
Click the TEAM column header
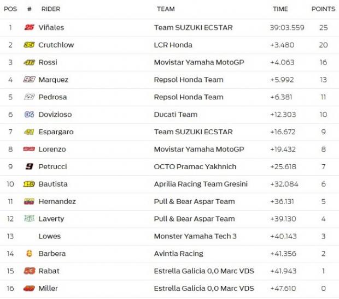coord(166,9)
